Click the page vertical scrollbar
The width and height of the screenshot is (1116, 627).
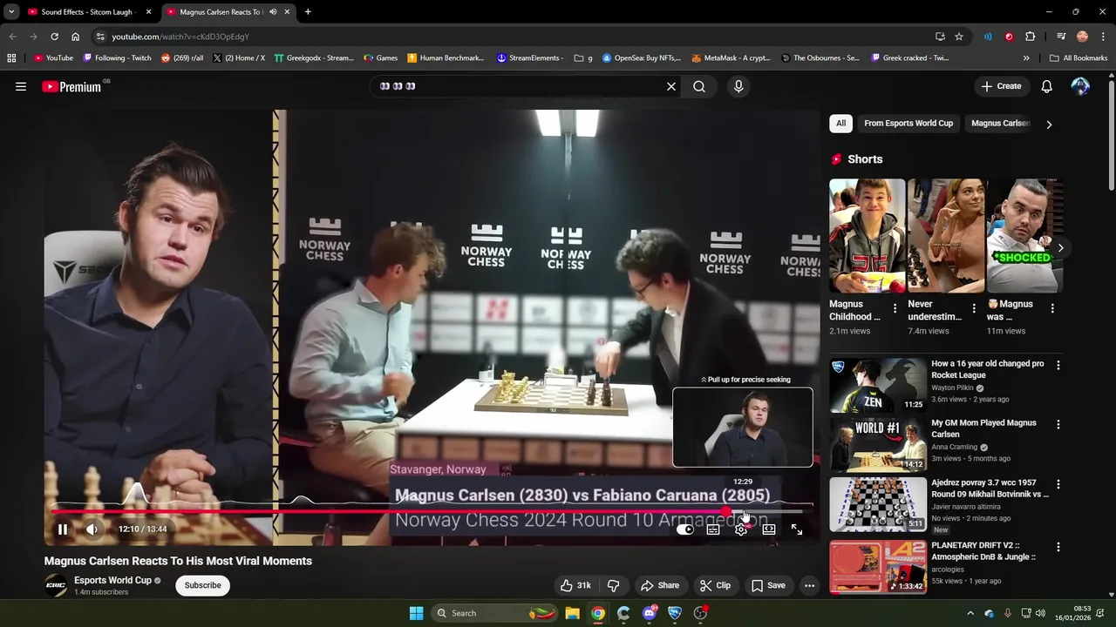pyautogui.click(x=1111, y=135)
